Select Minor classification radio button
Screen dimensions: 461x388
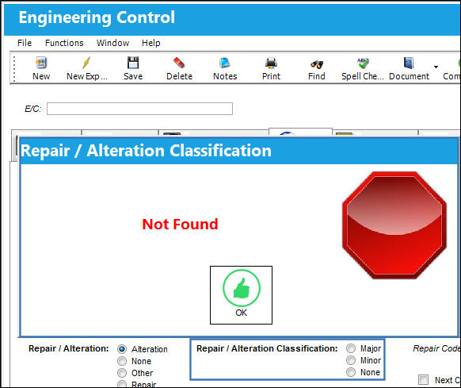click(x=351, y=360)
